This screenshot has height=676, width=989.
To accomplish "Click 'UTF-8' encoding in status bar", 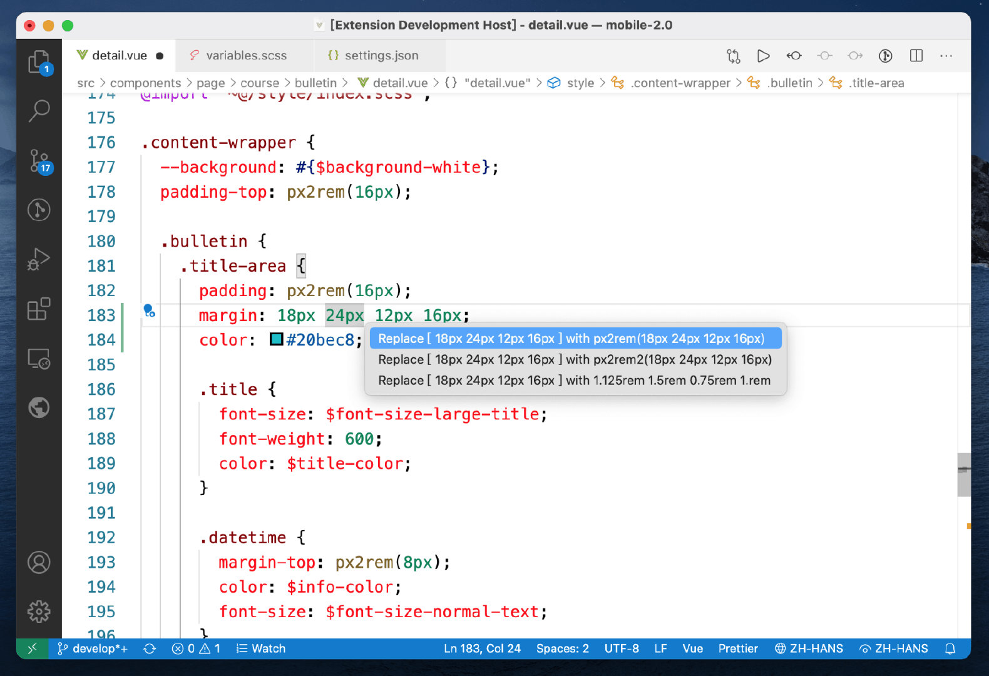I will point(622,648).
